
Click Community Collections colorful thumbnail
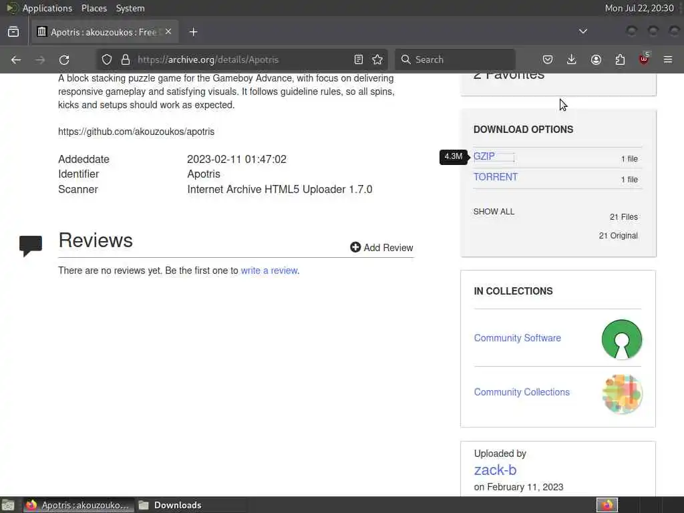coord(622,394)
